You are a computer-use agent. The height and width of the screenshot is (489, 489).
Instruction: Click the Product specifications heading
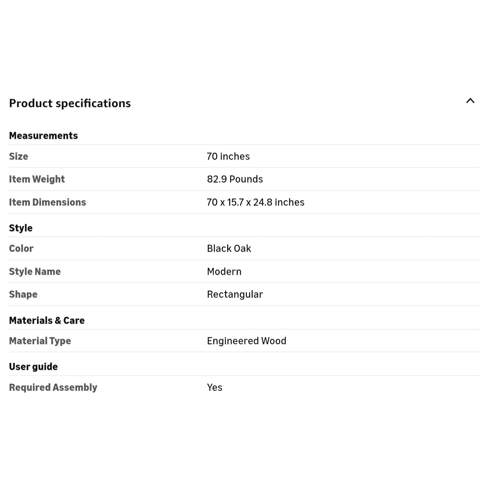click(70, 103)
